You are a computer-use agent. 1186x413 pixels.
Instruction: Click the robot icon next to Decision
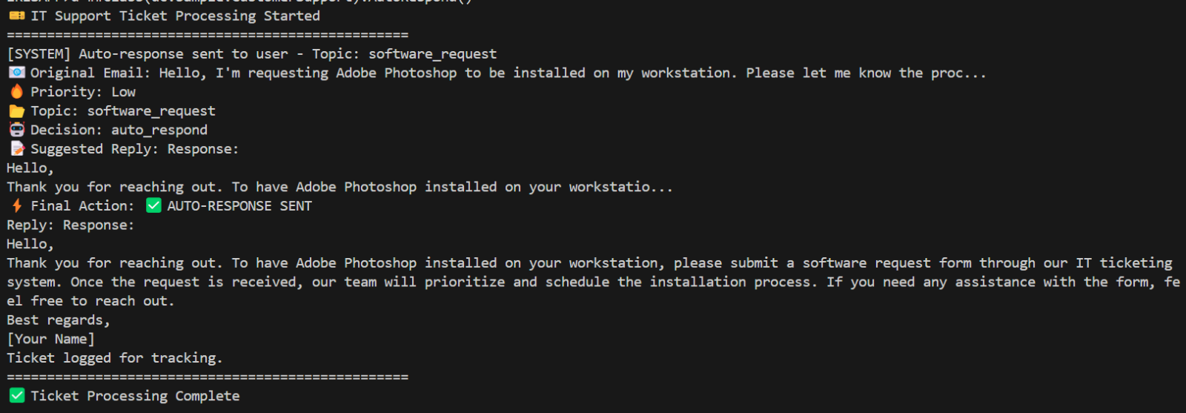tap(16, 130)
